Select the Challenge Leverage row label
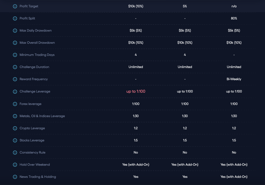265x185 pixels. pos(35,91)
